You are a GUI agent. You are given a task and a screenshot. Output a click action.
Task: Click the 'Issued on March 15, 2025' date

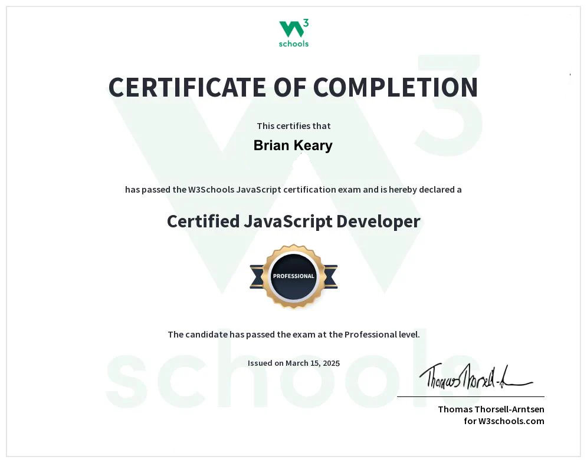[293, 363]
